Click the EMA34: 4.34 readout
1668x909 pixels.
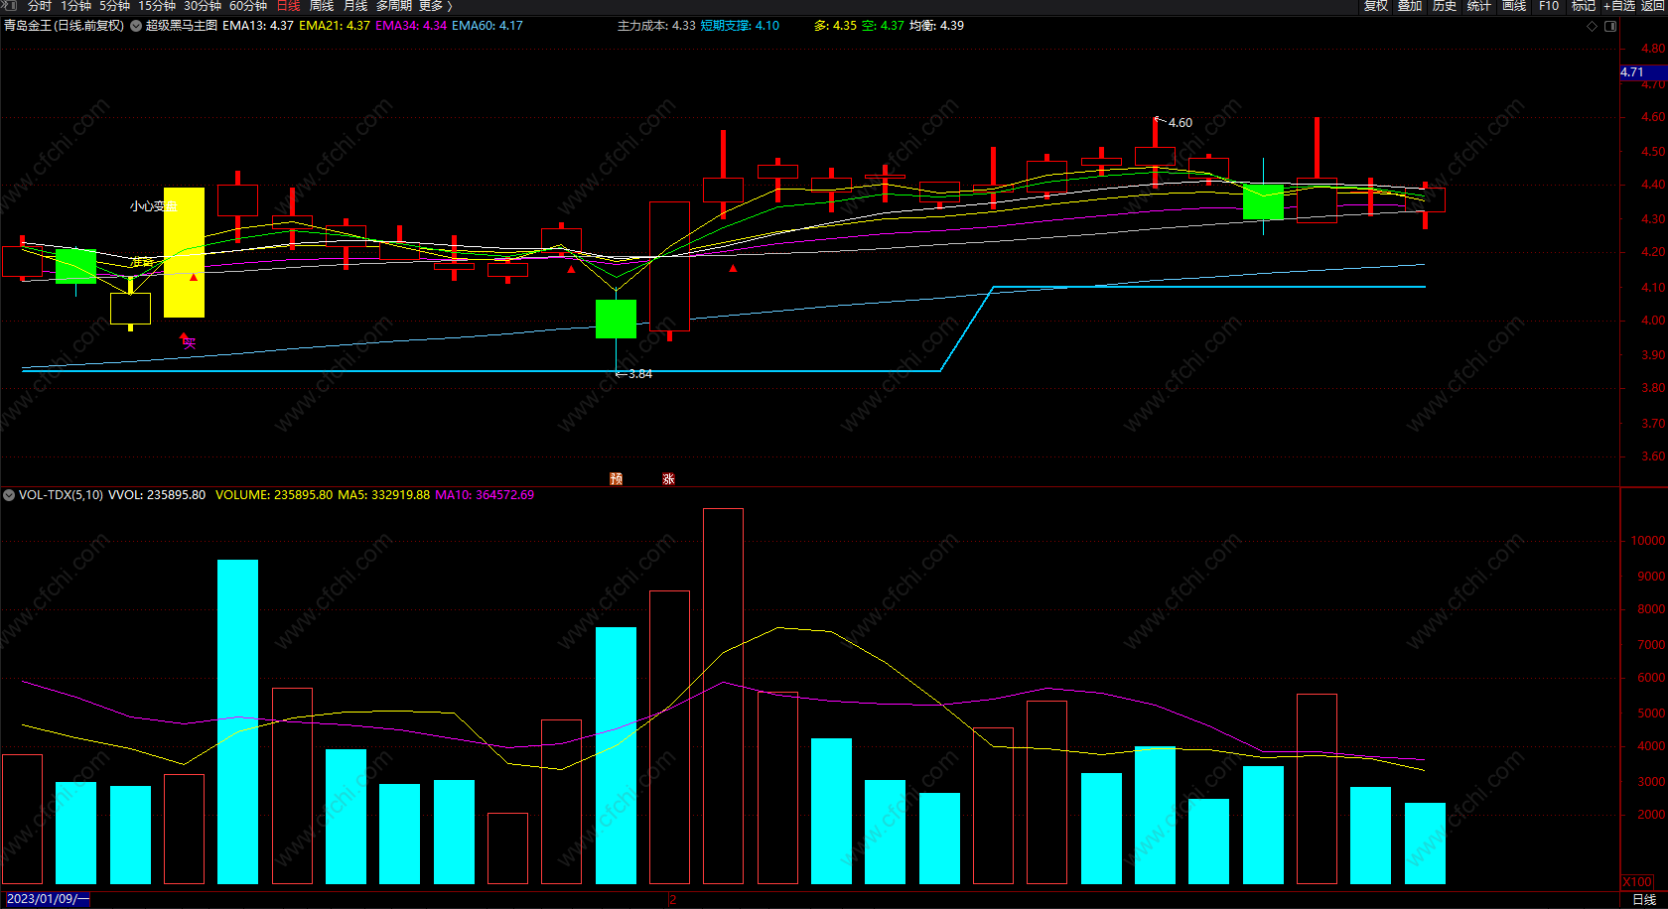click(x=411, y=26)
